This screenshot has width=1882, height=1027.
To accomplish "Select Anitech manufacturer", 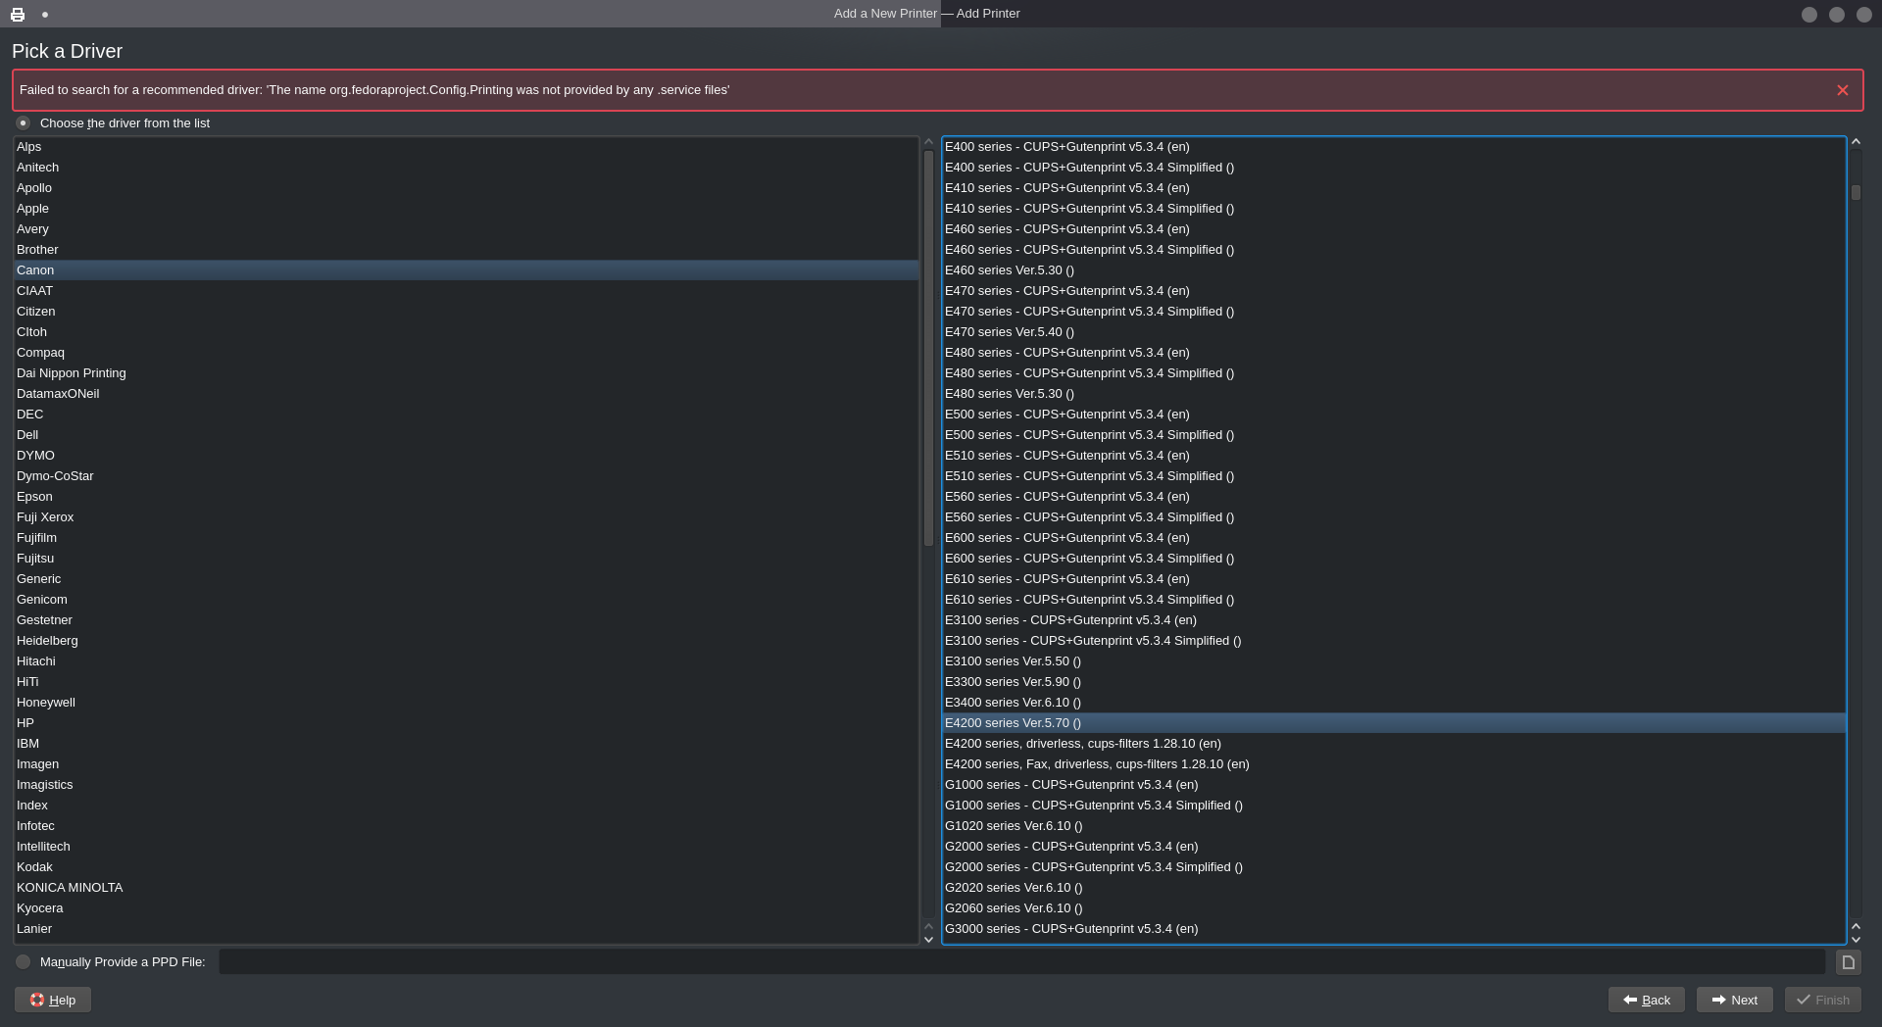I will [467, 168].
